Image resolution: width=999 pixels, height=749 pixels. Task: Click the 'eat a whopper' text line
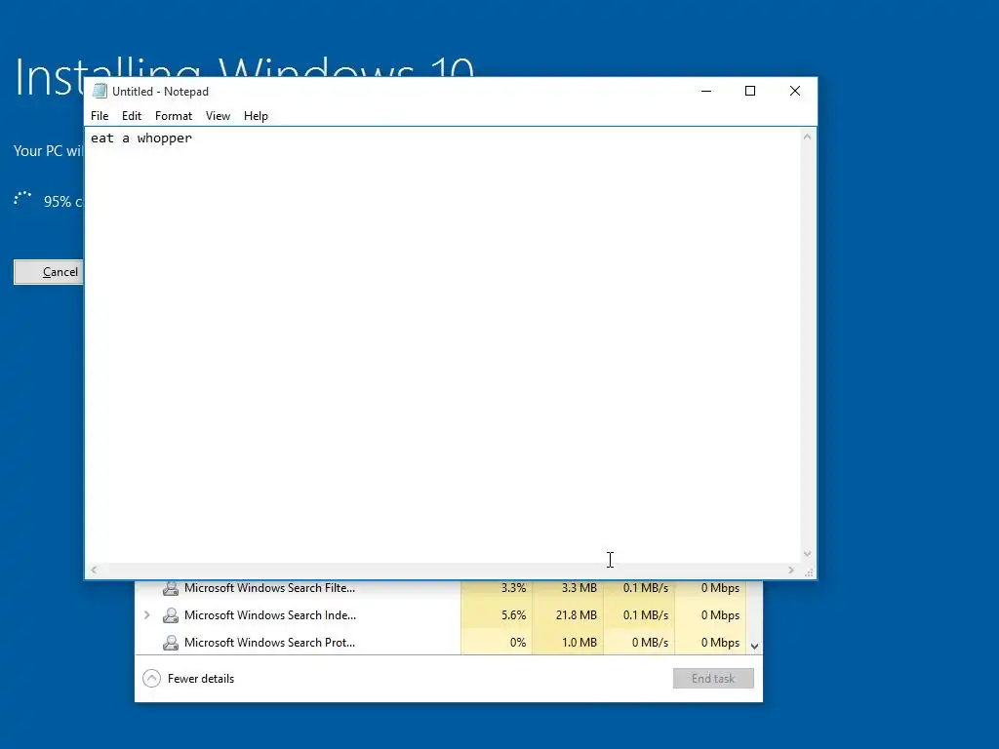[x=140, y=138]
